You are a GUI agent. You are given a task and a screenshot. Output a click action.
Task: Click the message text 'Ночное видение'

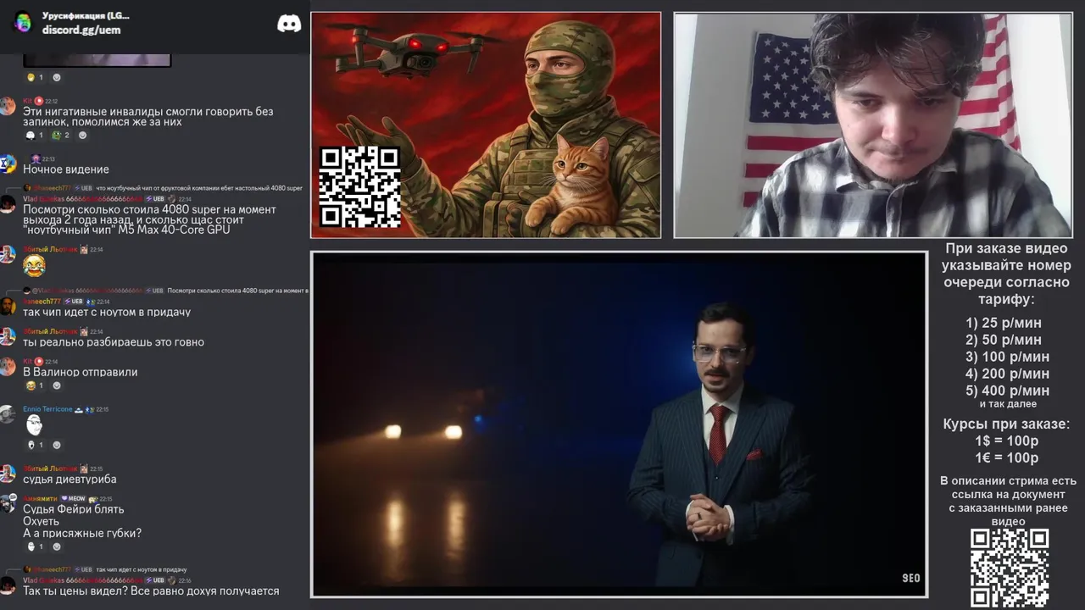(x=66, y=169)
